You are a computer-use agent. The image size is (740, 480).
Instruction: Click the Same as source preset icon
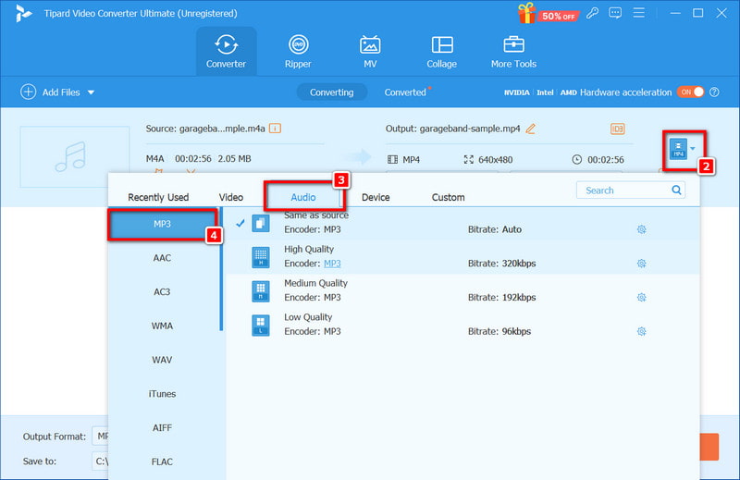(x=261, y=223)
